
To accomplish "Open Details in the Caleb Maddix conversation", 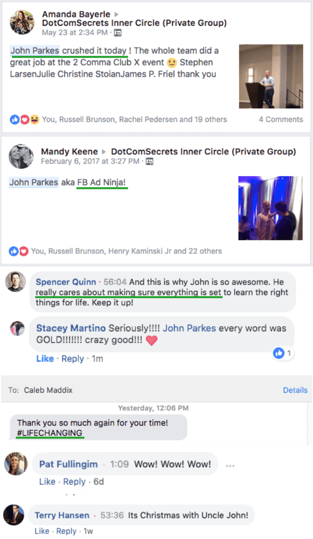I will coord(295,390).
